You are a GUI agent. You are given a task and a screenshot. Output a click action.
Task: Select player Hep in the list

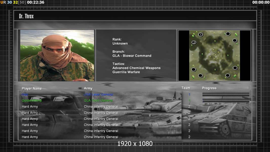[x=25, y=94]
